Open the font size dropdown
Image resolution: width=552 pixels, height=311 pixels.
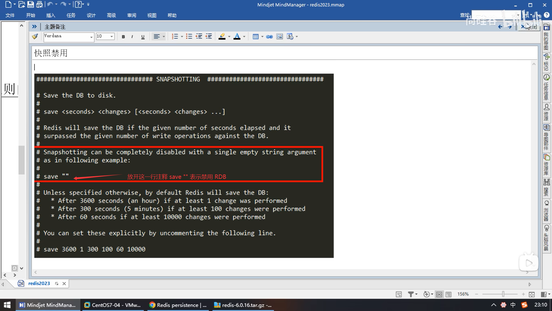112,37
